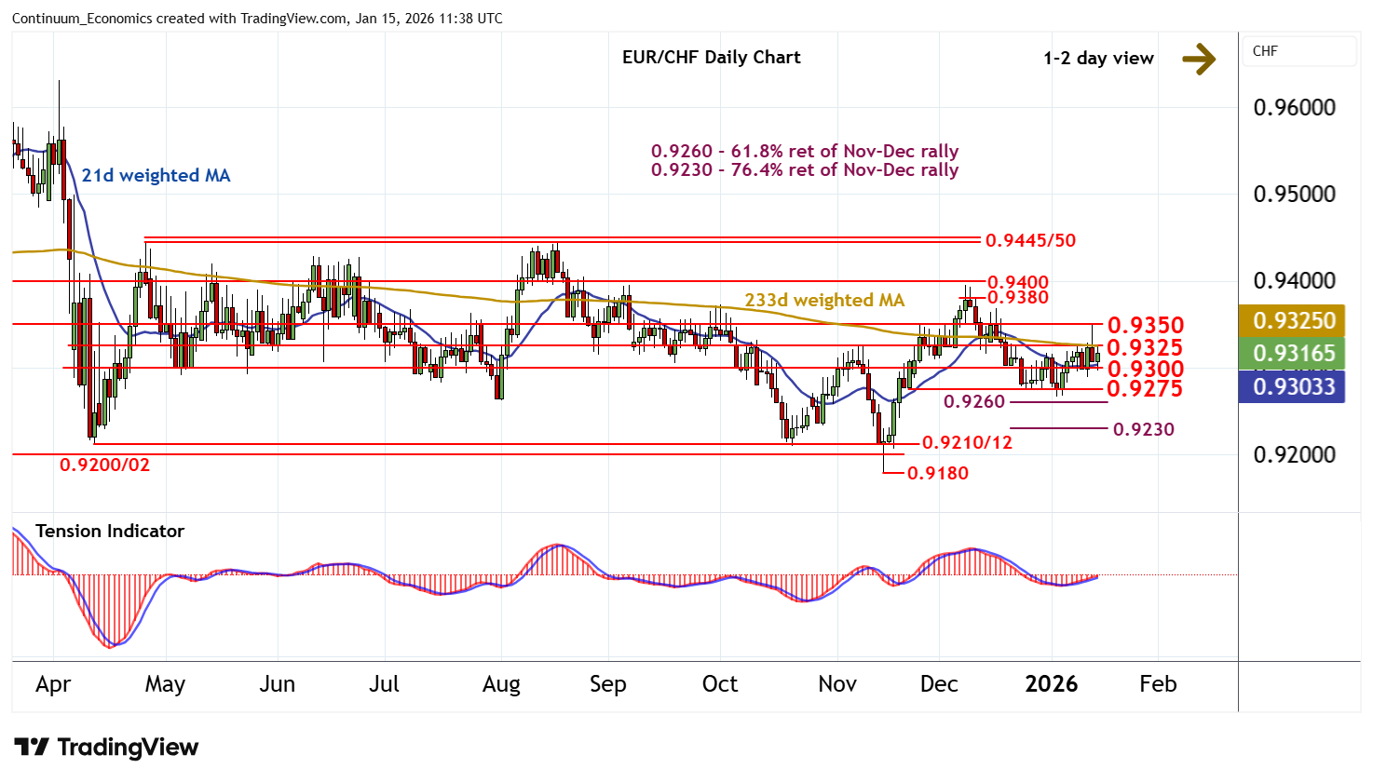The width and height of the screenshot is (1373, 782).
Task: Click the blue 0.93033 price tag
Action: (x=1293, y=386)
